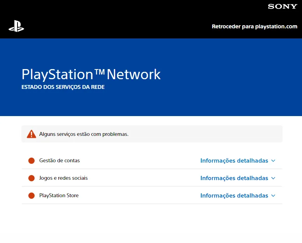Select the PlayStation Store service label
The width and height of the screenshot is (302, 243).
pos(59,195)
